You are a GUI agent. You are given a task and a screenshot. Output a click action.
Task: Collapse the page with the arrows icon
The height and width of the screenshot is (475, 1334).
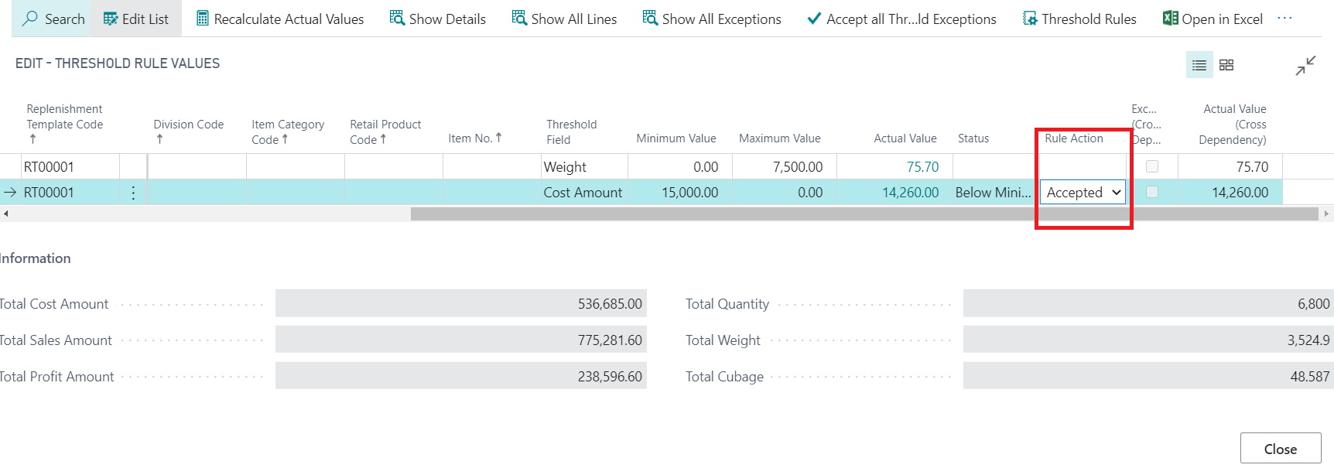(1305, 66)
